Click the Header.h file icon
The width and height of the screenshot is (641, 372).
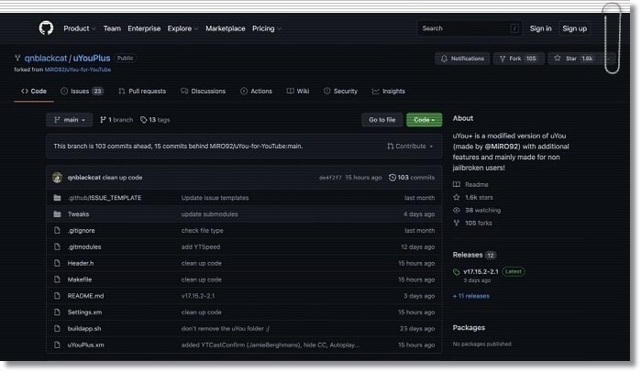pos(57,263)
